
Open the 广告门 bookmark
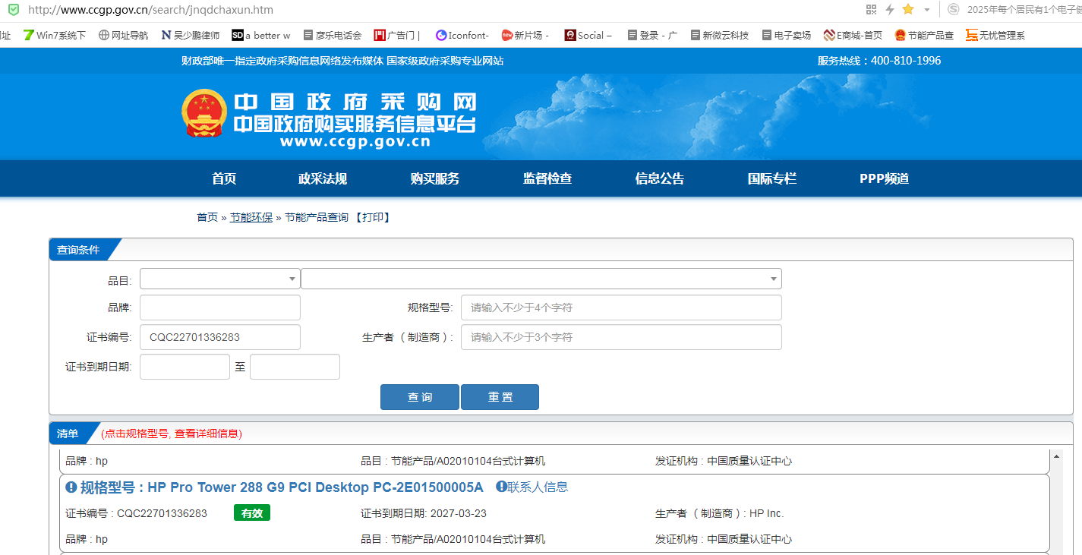coord(397,35)
